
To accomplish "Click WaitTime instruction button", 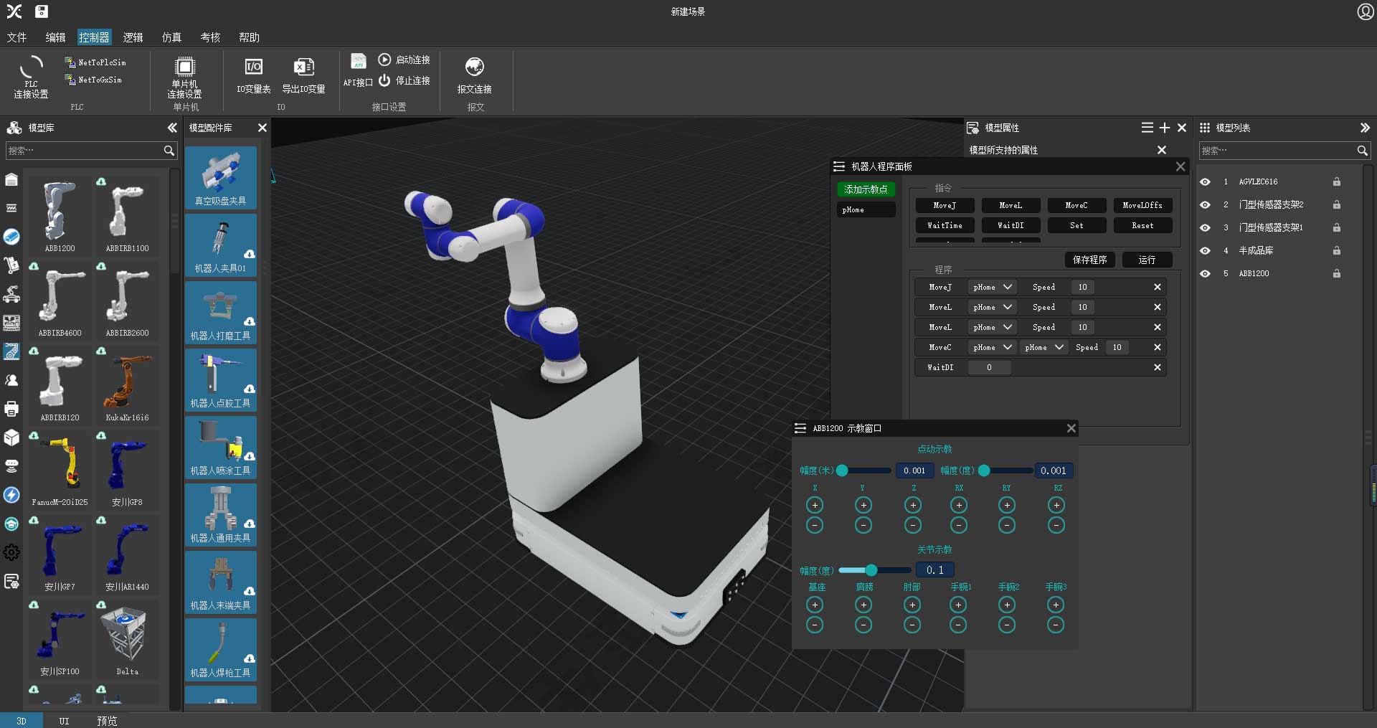I will tap(945, 225).
